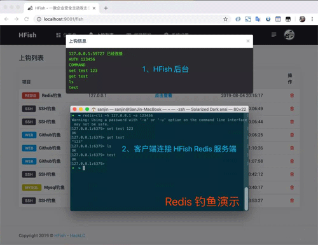318x245 pixels.
Task: Click 'set test 123' line in popup log
Action: coord(83,71)
